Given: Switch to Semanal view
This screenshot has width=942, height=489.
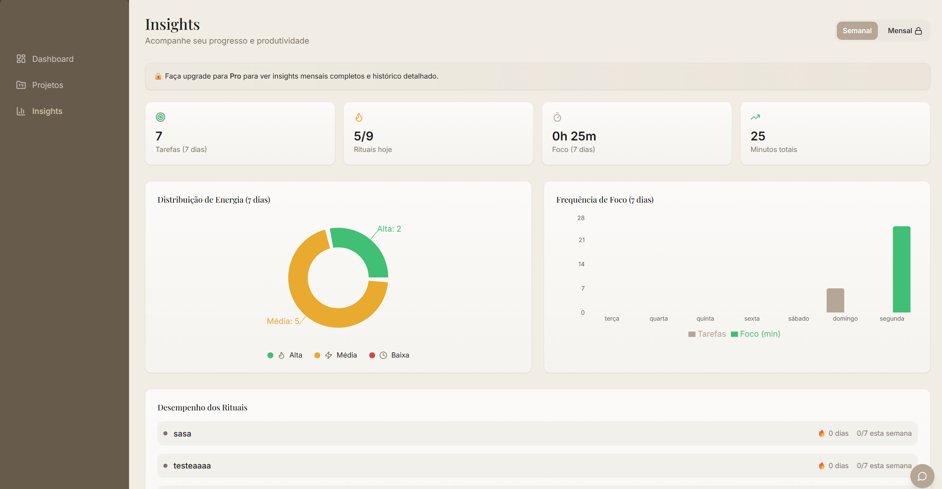Looking at the screenshot, I should click(x=857, y=31).
